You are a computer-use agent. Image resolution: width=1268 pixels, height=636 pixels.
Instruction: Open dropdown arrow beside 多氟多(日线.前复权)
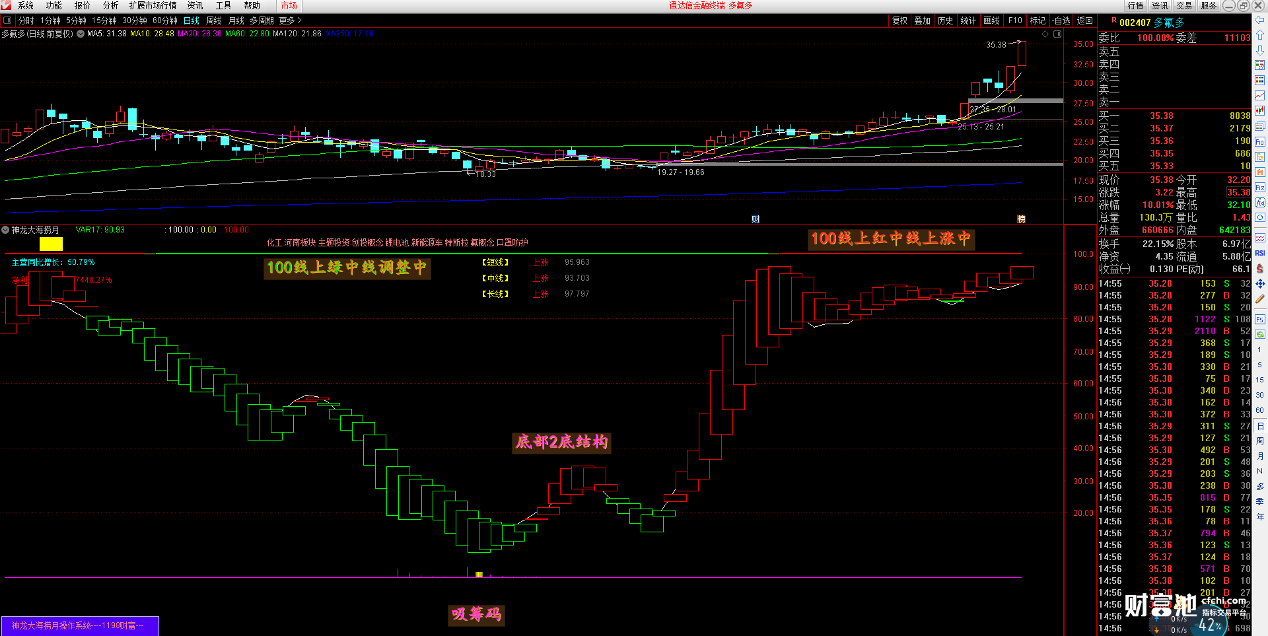click(81, 34)
